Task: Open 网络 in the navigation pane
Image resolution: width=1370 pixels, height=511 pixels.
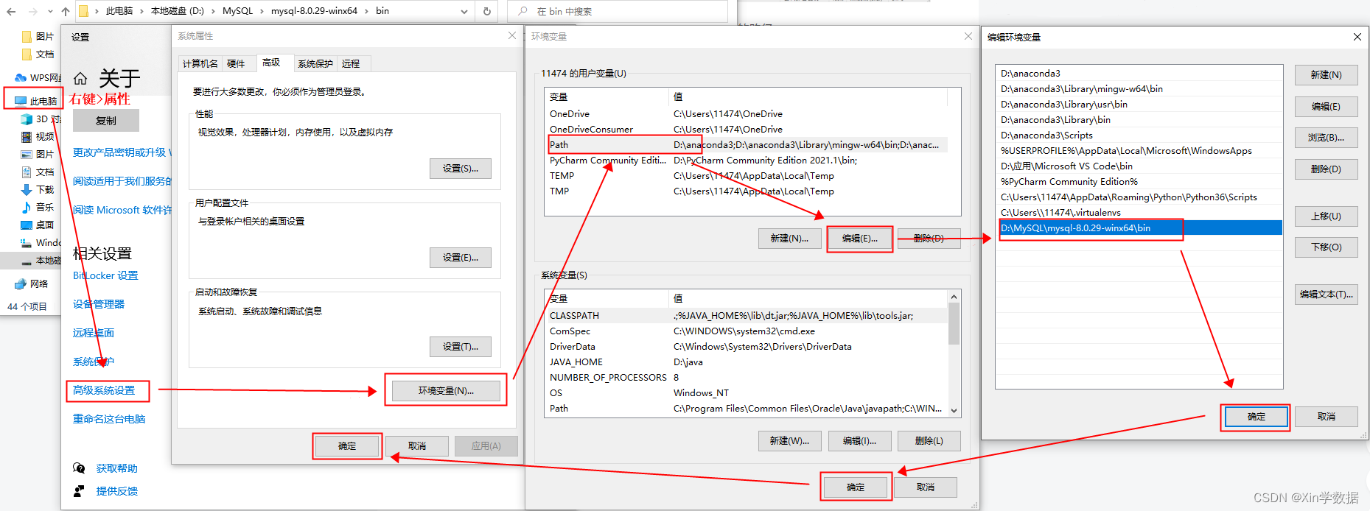Action: (x=32, y=283)
